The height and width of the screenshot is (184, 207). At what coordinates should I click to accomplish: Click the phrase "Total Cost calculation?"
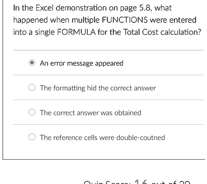162,32
